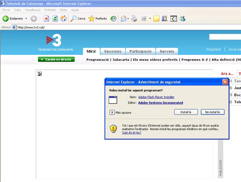Open Mail dropdown arrow
Screen dimensions: 241x182
coord(128,19)
